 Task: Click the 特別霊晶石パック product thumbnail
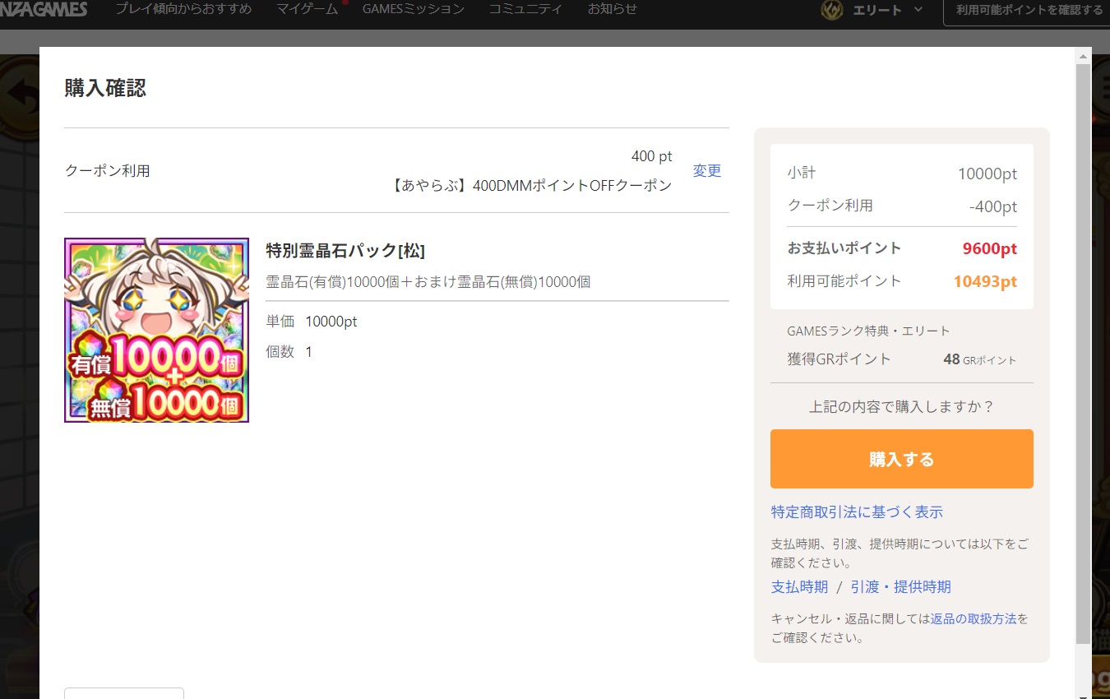tap(156, 330)
